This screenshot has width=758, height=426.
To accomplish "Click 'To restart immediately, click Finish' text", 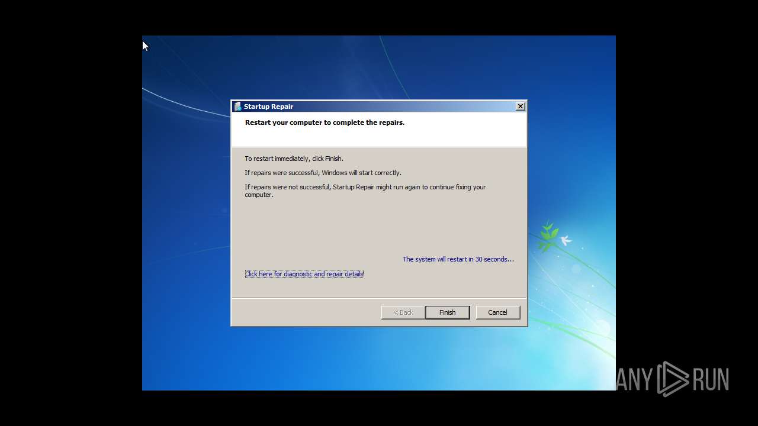I will tap(294, 159).
